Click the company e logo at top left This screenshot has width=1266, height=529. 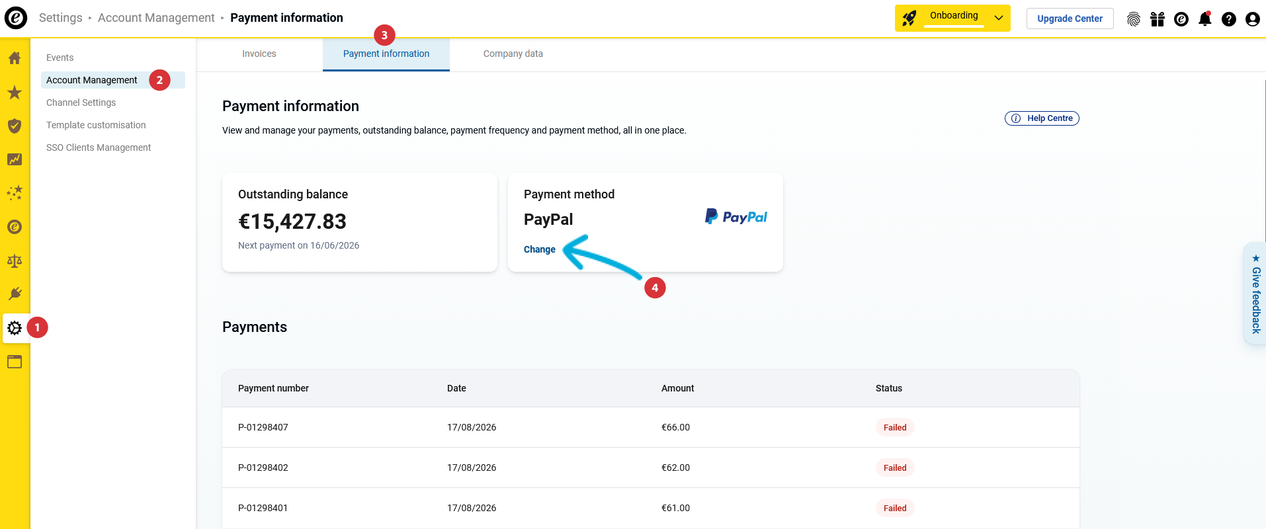point(16,18)
